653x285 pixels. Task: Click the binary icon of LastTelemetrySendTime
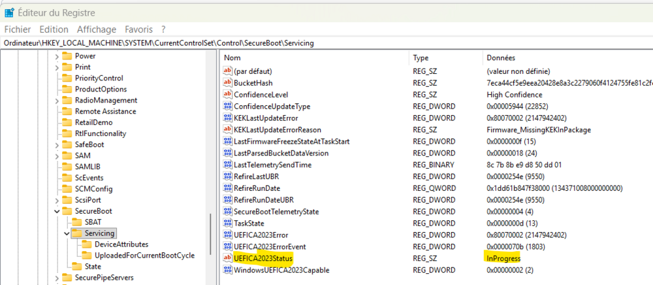[x=227, y=165]
